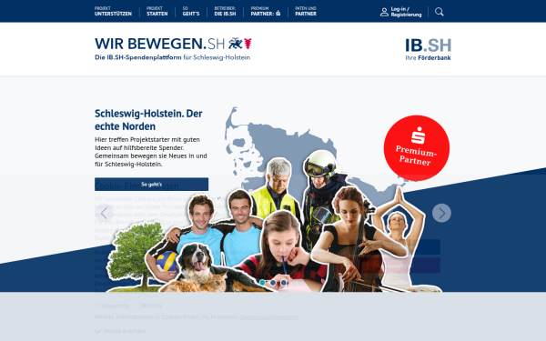Open Paten und Partner menu item
The width and height of the screenshot is (546, 341).
(x=306, y=11)
